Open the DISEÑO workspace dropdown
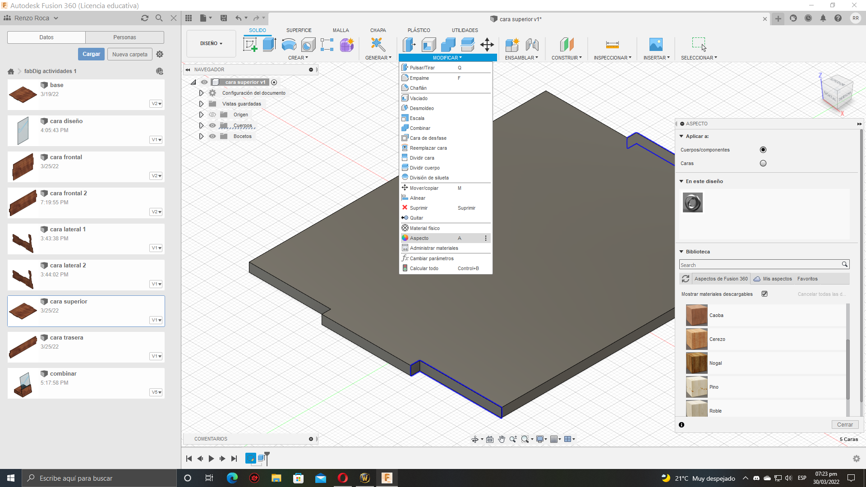Viewport: 866px width, 487px height. pyautogui.click(x=211, y=43)
